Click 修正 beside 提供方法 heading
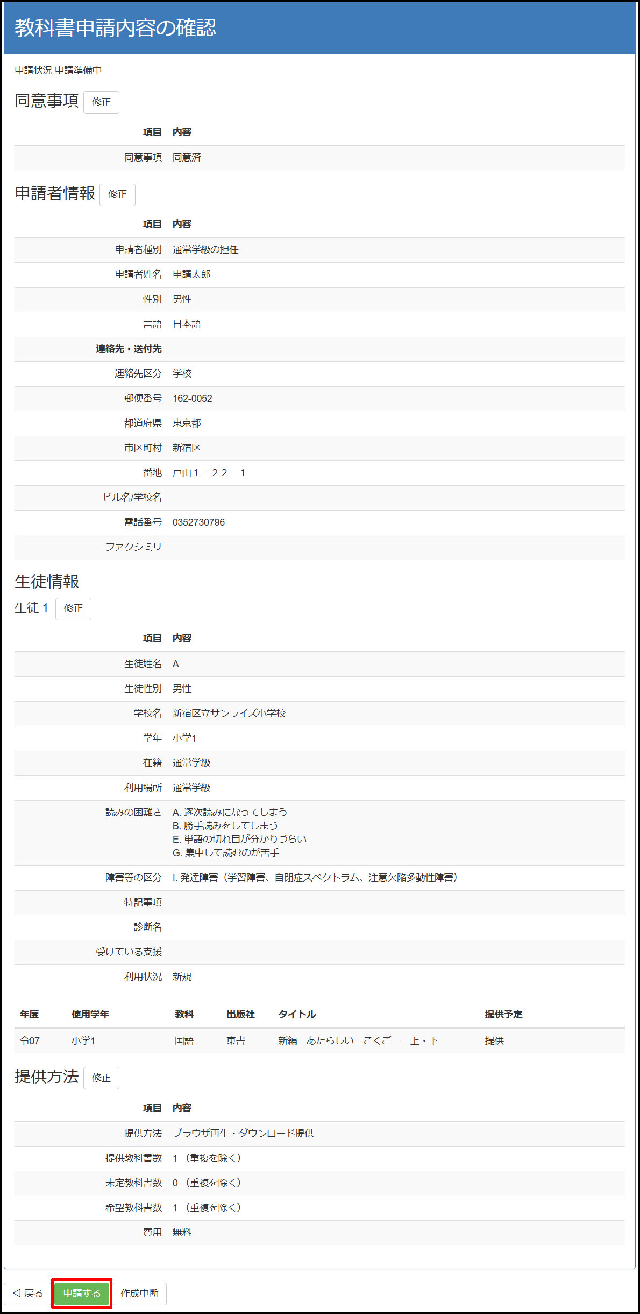Screen dimensions: 640x1314 point(101,1078)
